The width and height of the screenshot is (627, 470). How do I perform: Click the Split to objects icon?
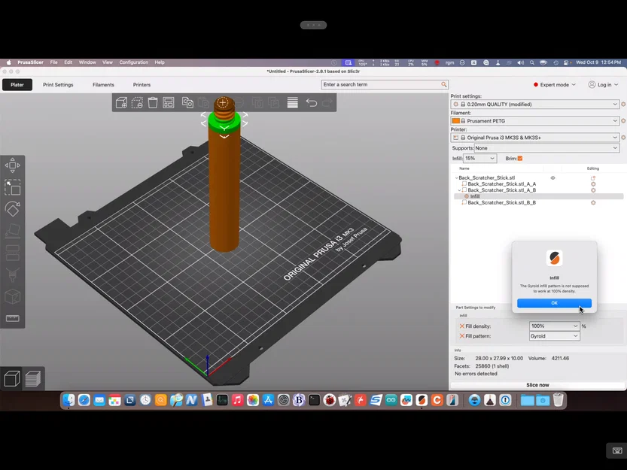click(257, 103)
